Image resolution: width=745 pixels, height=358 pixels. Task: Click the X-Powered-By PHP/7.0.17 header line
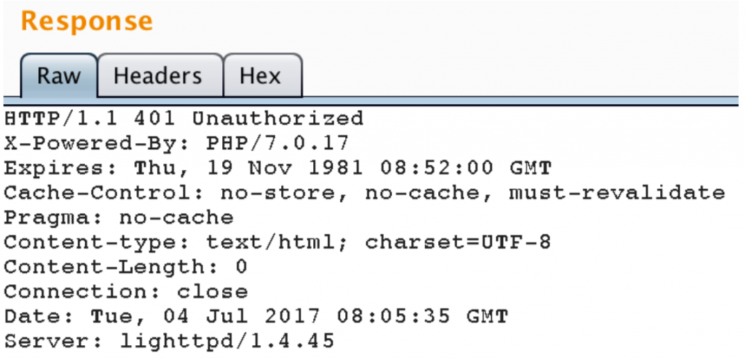176,143
